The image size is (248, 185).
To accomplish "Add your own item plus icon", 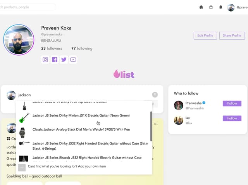I will point(22,168).
